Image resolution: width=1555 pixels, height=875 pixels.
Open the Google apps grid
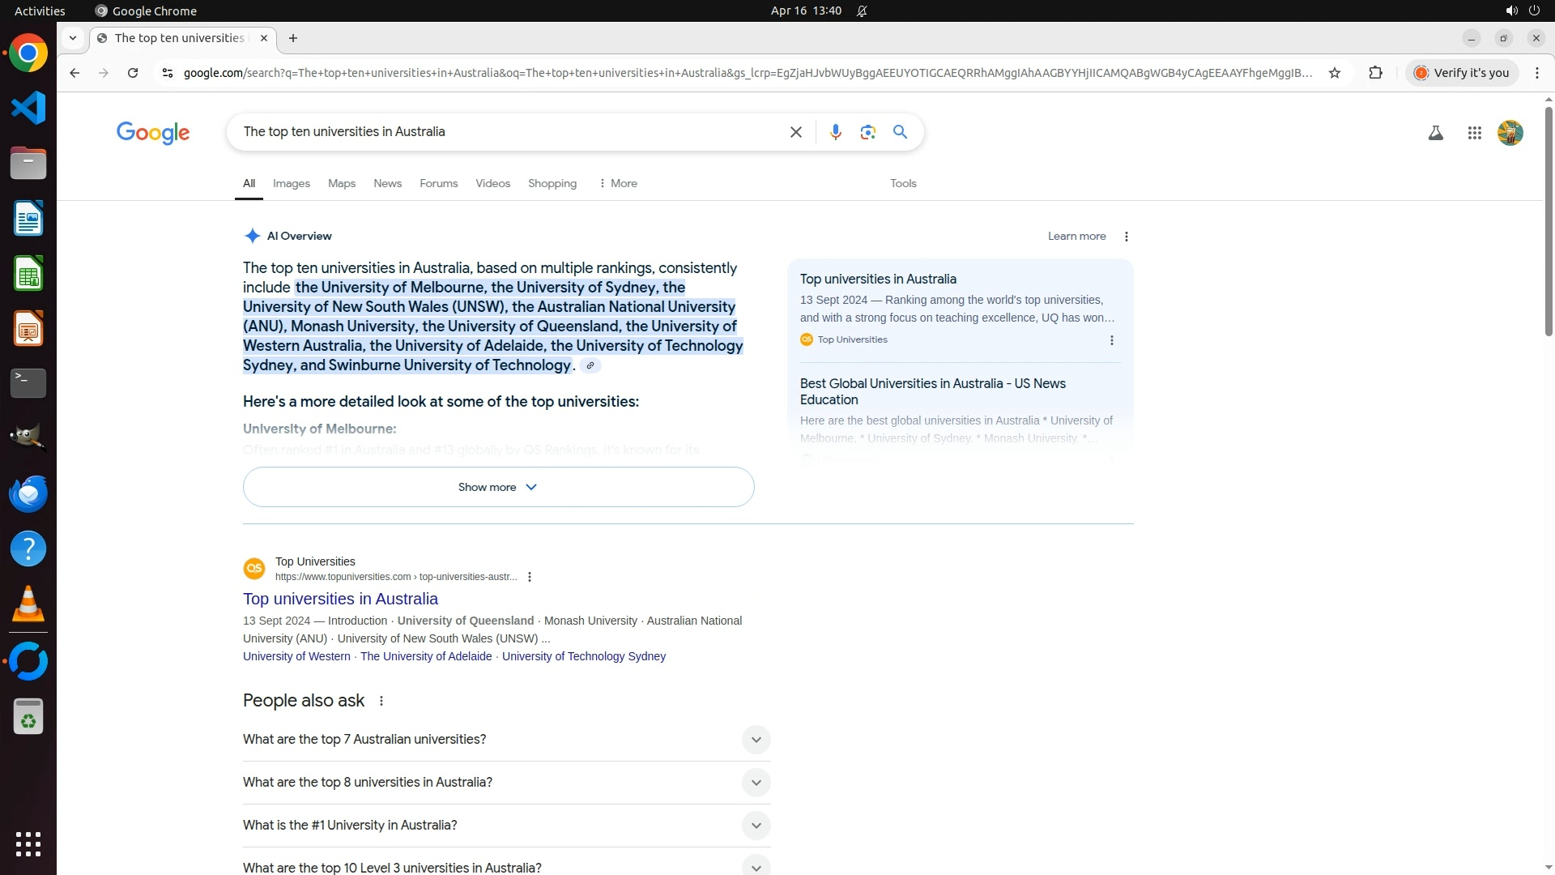tap(1474, 133)
